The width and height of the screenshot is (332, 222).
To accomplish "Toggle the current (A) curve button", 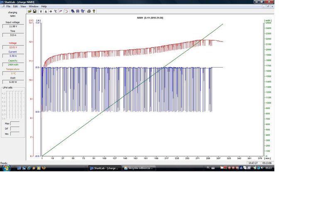I will click(x=46, y=12).
